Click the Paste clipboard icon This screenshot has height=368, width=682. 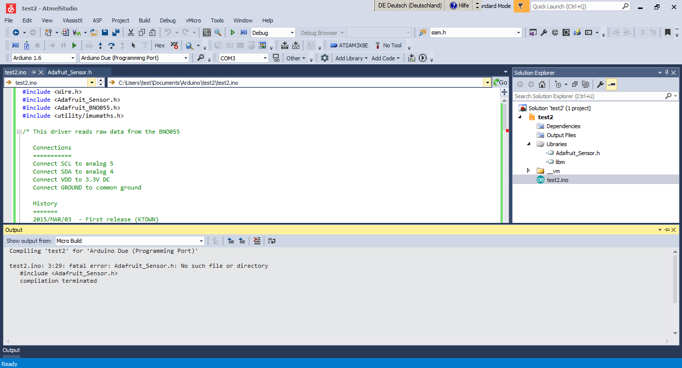[152, 32]
